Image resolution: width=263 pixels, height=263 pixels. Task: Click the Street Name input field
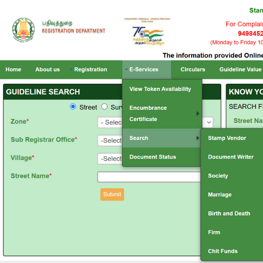pos(149,177)
